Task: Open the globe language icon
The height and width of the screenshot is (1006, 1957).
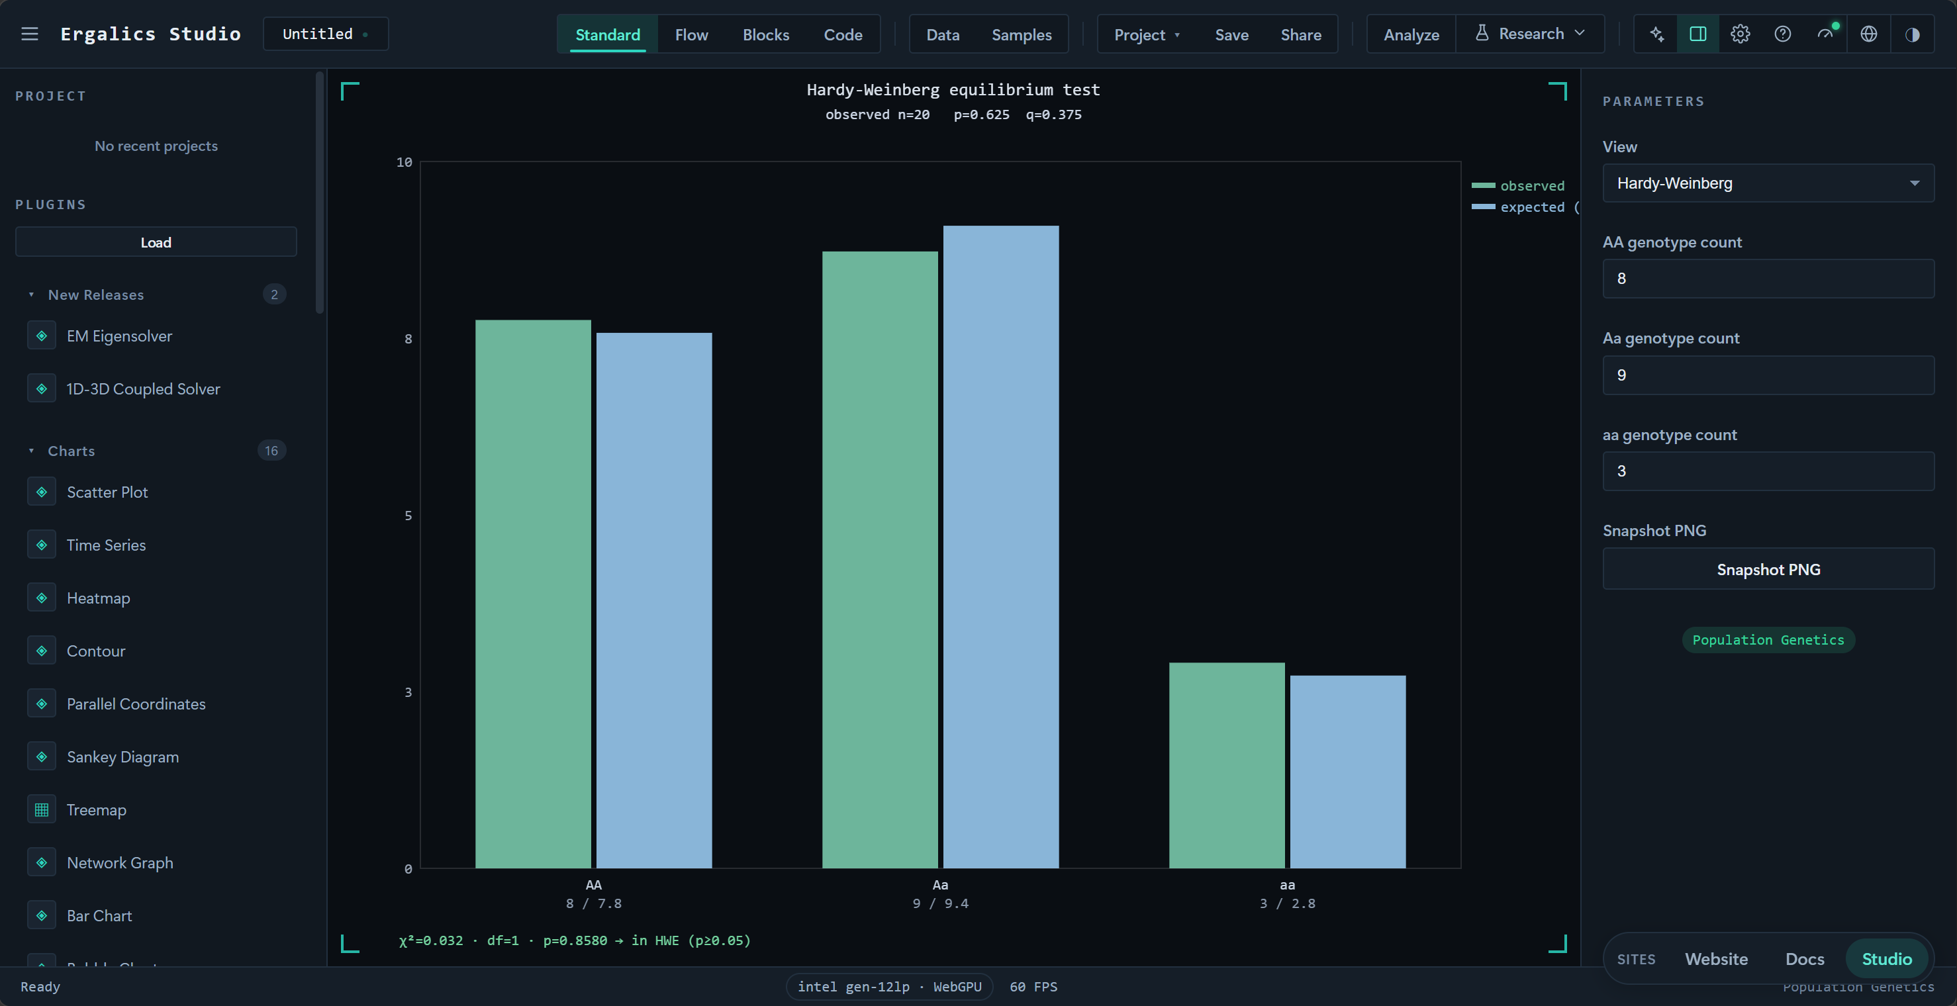Action: (1869, 34)
